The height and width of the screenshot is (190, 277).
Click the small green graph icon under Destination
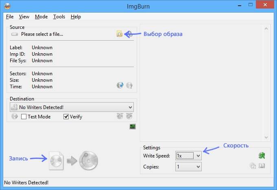pos(132,127)
